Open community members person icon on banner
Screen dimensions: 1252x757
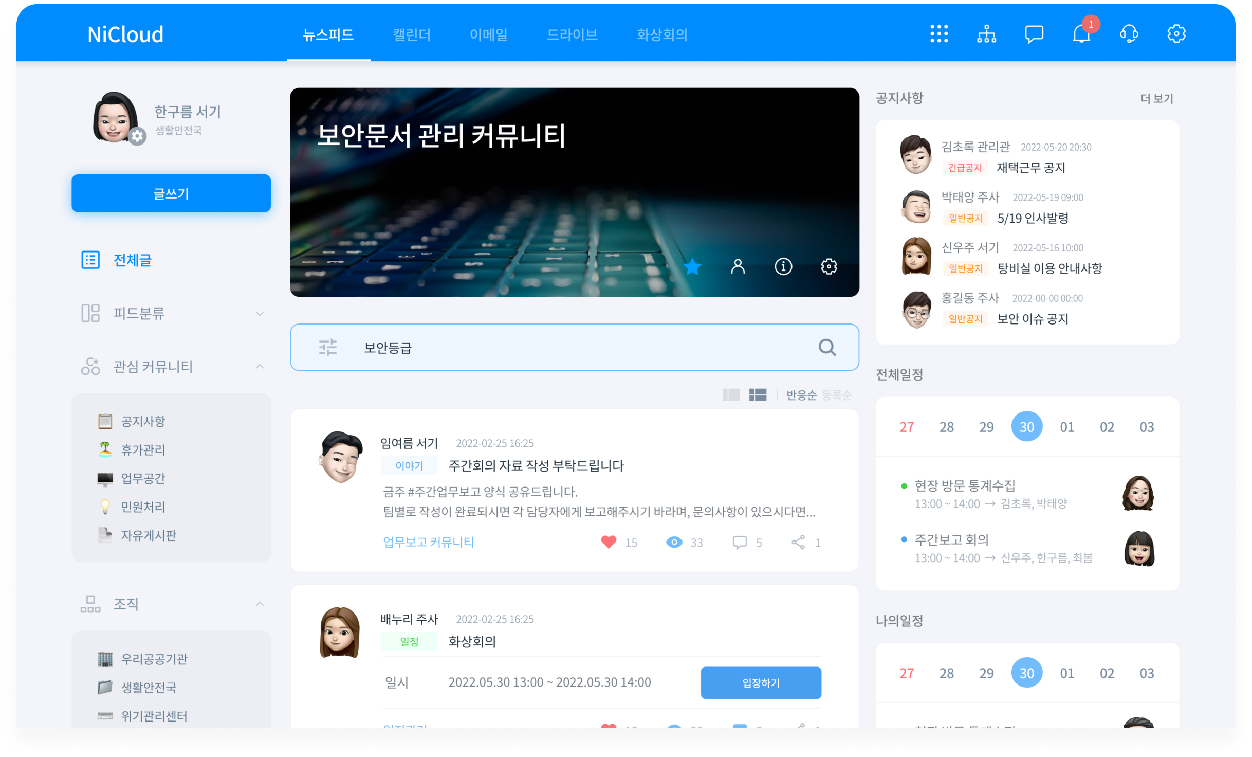click(738, 266)
